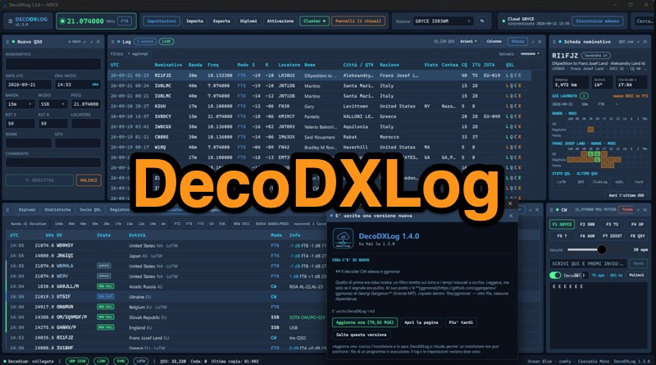Open the Cluster dropdown in top toolbar
Viewport: 656px width, 365px height.
(314, 21)
